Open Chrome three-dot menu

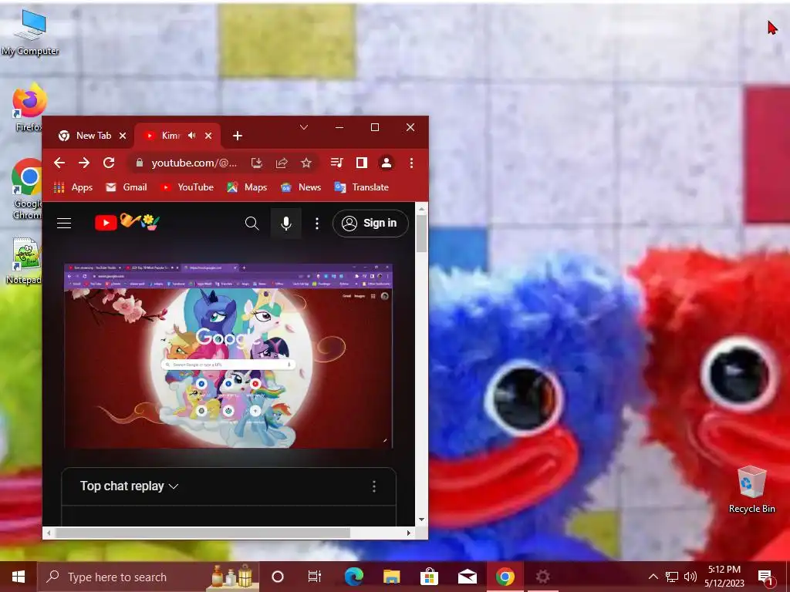point(412,163)
